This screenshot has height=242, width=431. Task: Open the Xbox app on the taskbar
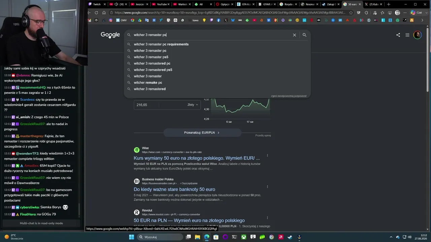point(243,237)
